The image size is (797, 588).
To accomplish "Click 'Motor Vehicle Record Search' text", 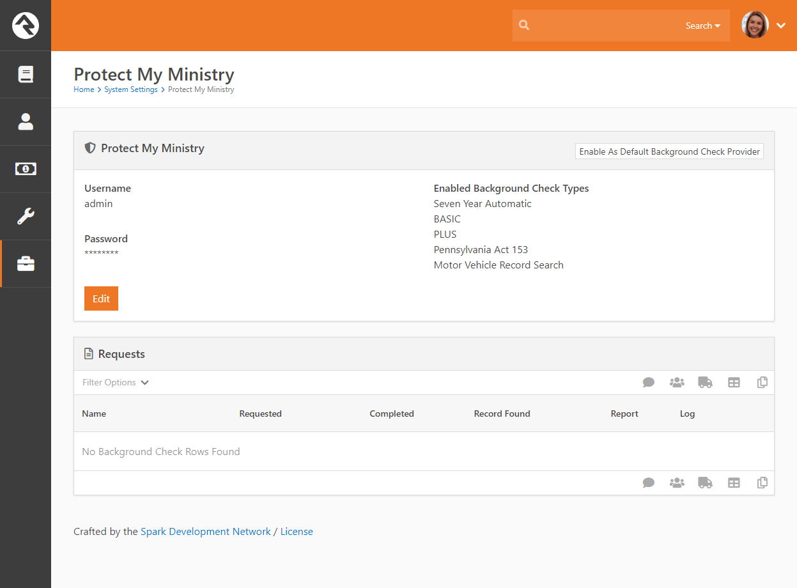I will coord(499,265).
